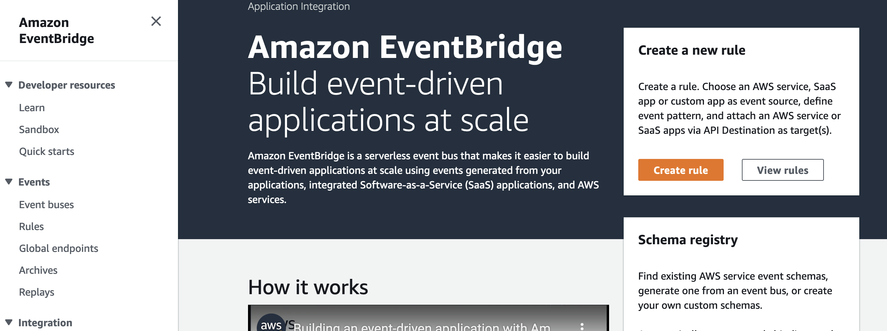Click the Amazon EventBridge sidebar title
Image resolution: width=887 pixels, height=331 pixels.
coord(57,30)
